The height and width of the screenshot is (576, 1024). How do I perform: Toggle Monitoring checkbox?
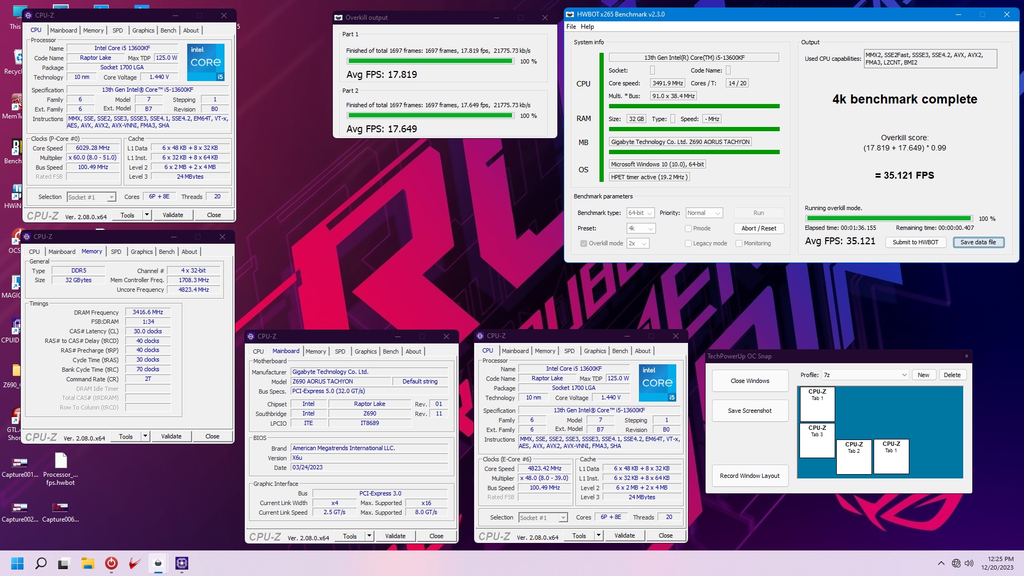[739, 243]
